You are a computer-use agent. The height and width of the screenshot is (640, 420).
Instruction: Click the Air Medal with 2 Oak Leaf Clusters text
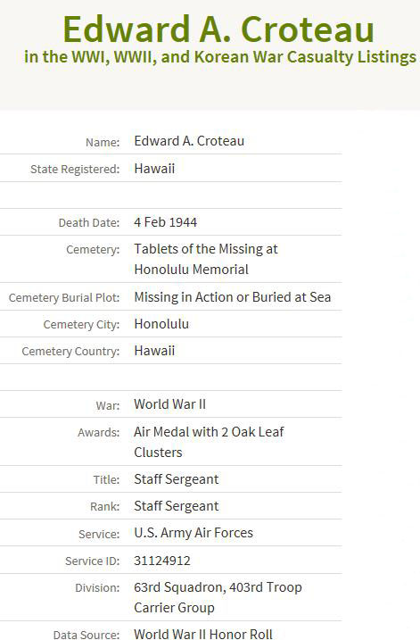coord(209,442)
